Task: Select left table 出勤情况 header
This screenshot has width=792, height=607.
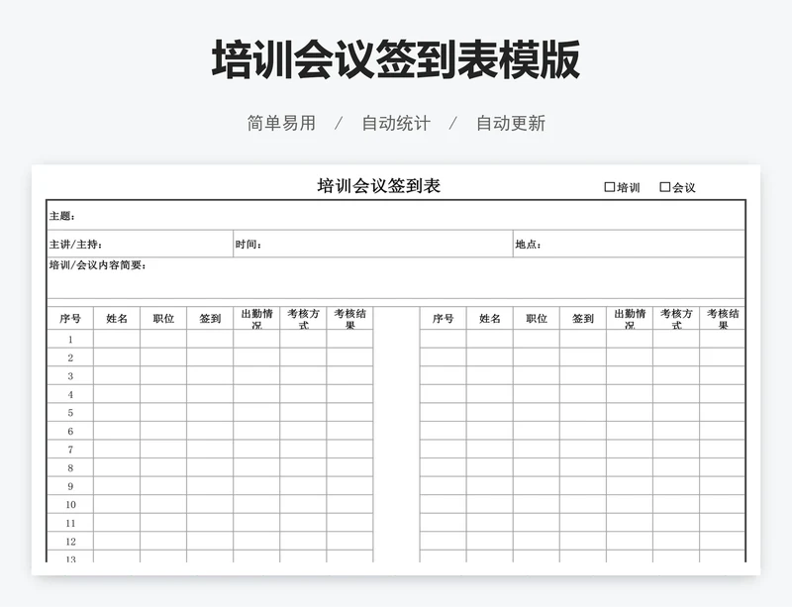Action: (x=256, y=319)
